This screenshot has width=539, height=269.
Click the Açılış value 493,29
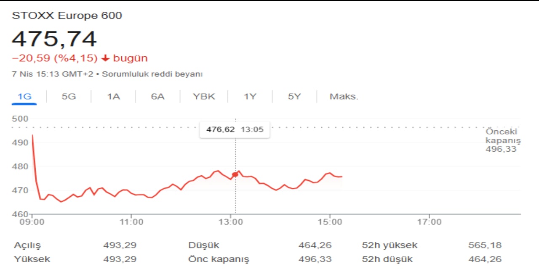coord(120,245)
